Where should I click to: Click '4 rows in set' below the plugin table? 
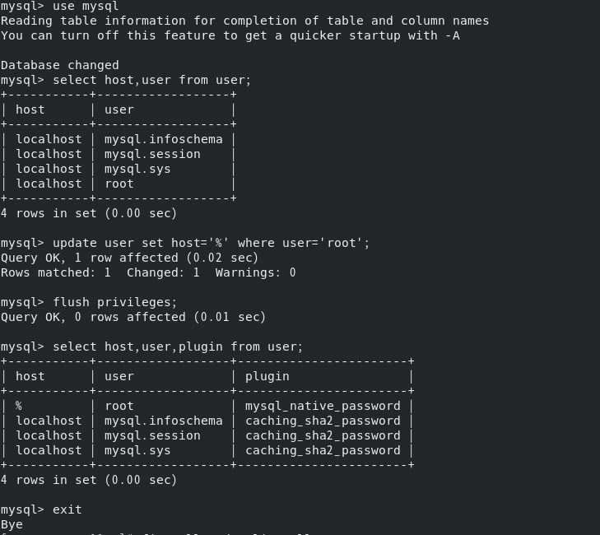[x=88, y=480]
